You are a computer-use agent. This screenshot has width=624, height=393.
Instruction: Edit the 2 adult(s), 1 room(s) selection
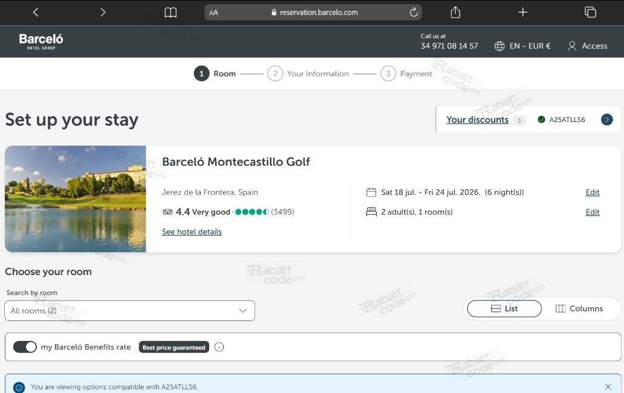point(592,212)
